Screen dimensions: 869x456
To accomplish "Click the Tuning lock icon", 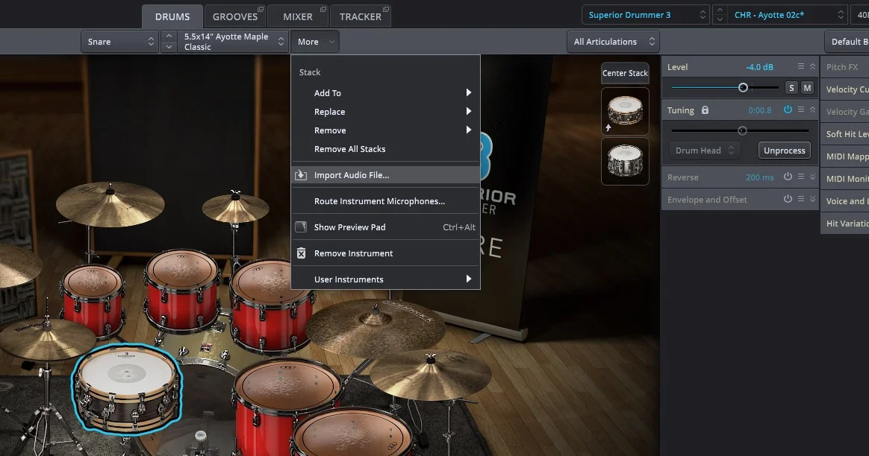I will 705,110.
